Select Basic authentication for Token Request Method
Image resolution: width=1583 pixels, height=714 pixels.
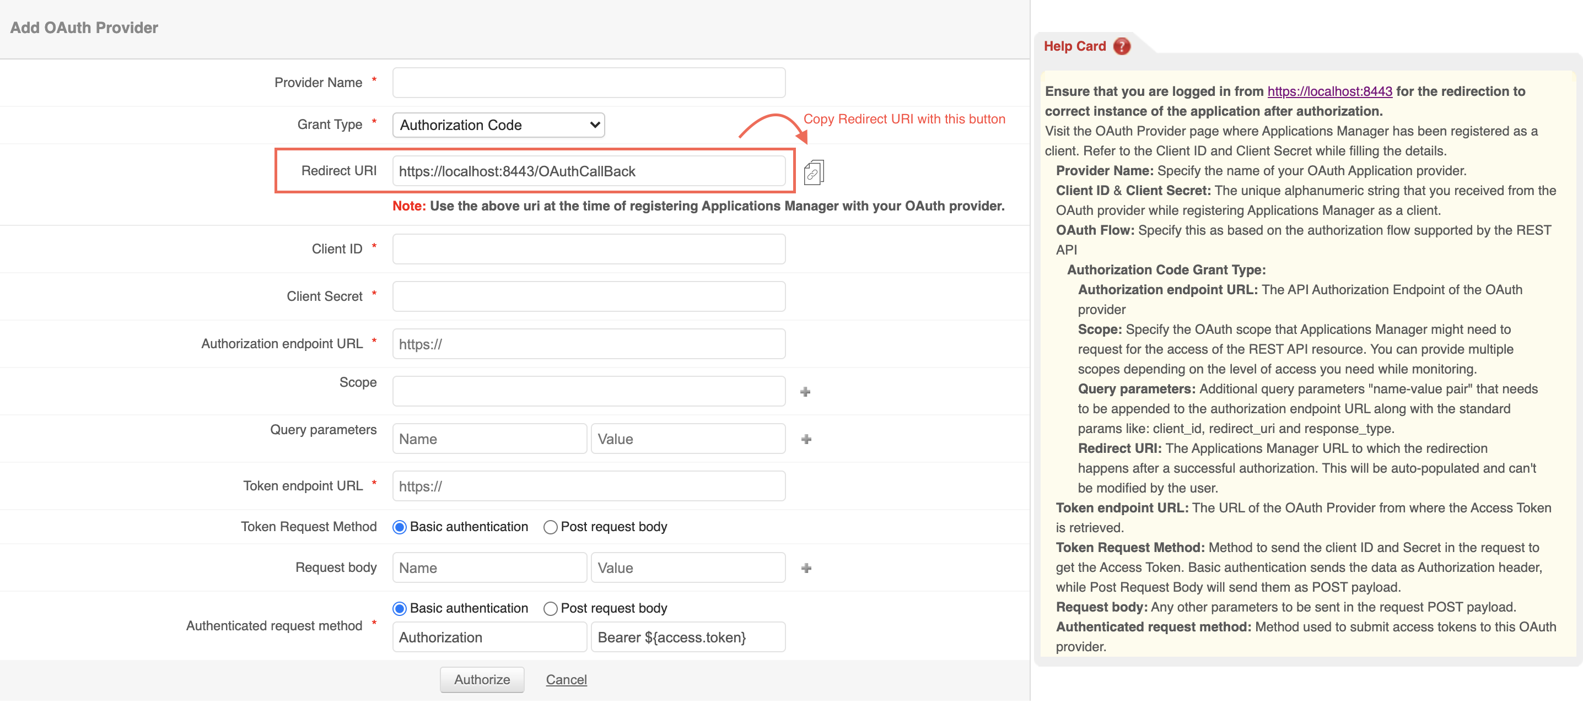[400, 527]
